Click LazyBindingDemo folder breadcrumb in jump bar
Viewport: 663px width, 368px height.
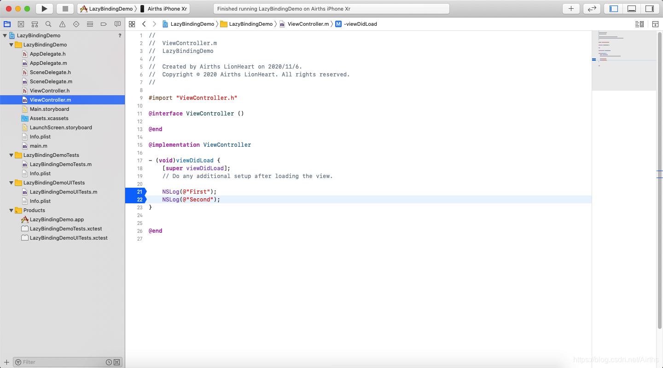pyautogui.click(x=247, y=24)
